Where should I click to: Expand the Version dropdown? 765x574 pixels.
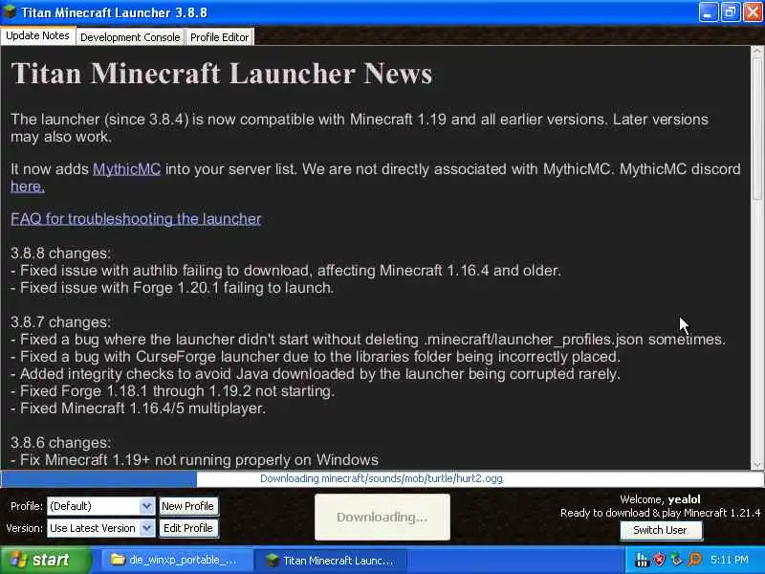pyautogui.click(x=146, y=528)
